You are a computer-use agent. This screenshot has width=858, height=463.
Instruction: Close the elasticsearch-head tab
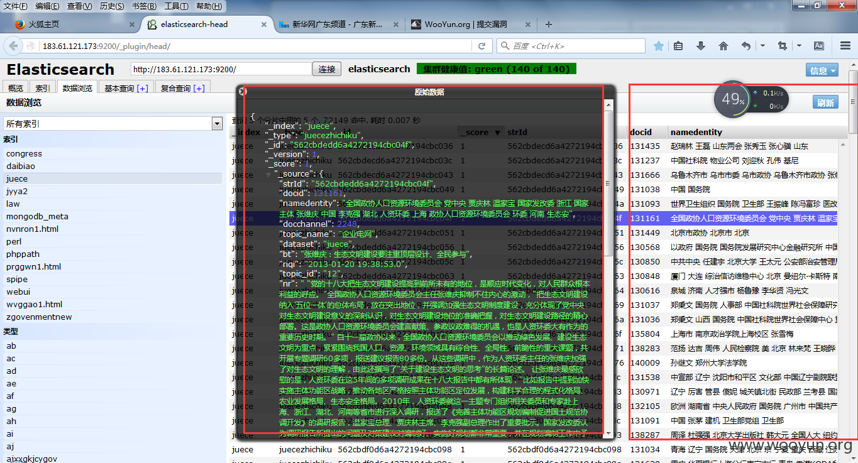coord(265,25)
